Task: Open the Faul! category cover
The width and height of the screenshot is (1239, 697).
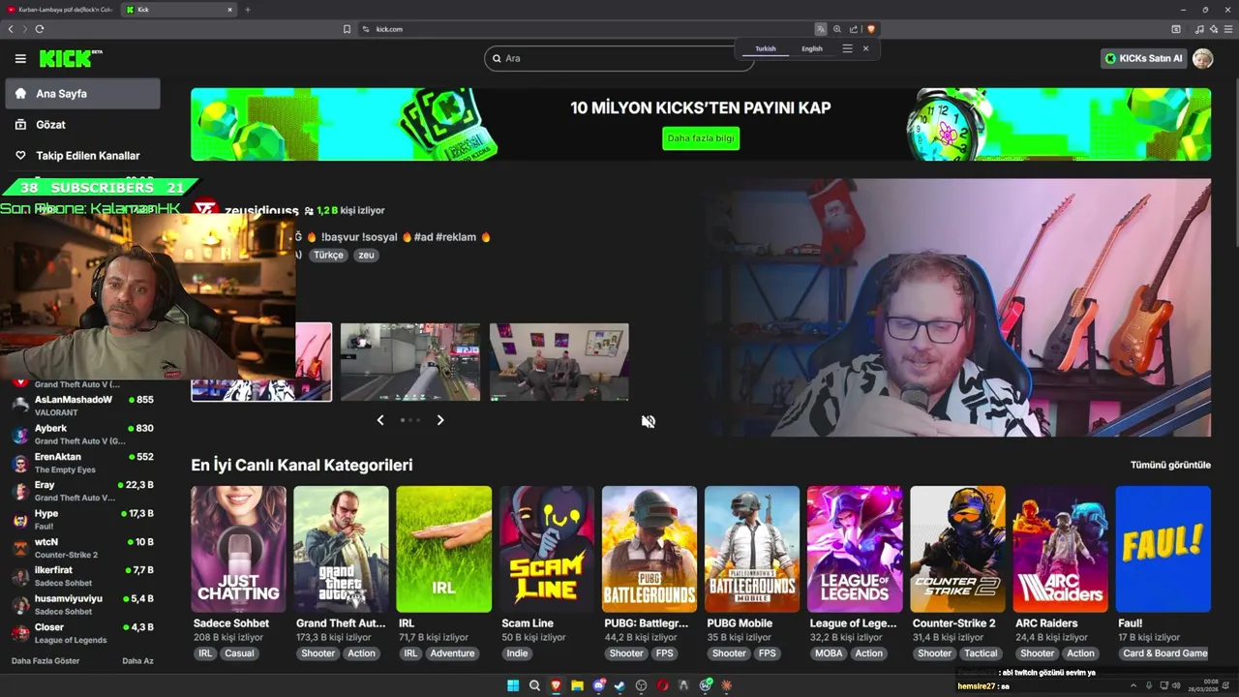Action: click(x=1163, y=549)
